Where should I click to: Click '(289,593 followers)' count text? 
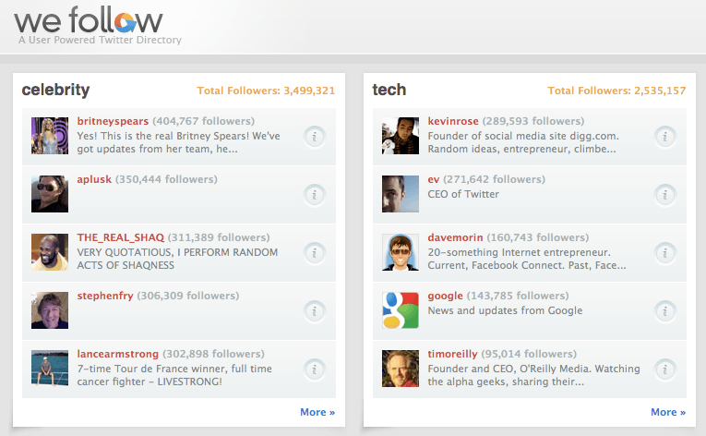coord(533,121)
